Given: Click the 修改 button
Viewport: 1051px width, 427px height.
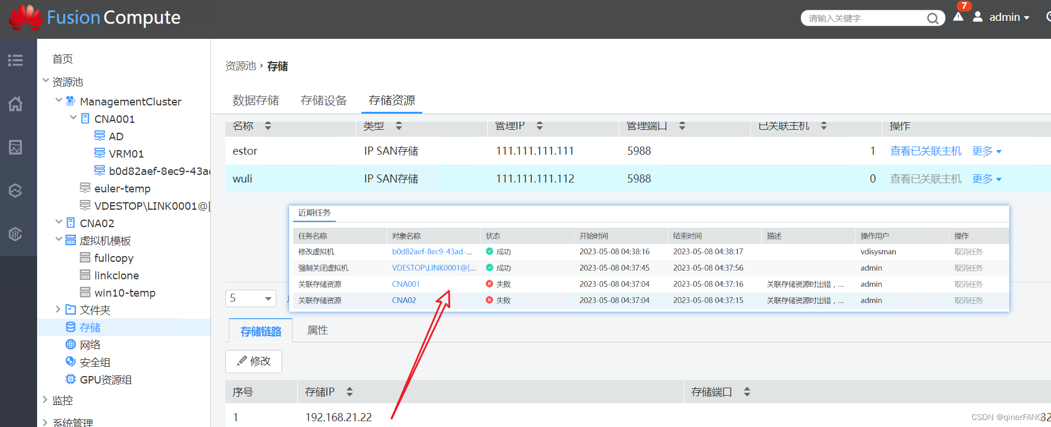Looking at the screenshot, I should [x=254, y=361].
